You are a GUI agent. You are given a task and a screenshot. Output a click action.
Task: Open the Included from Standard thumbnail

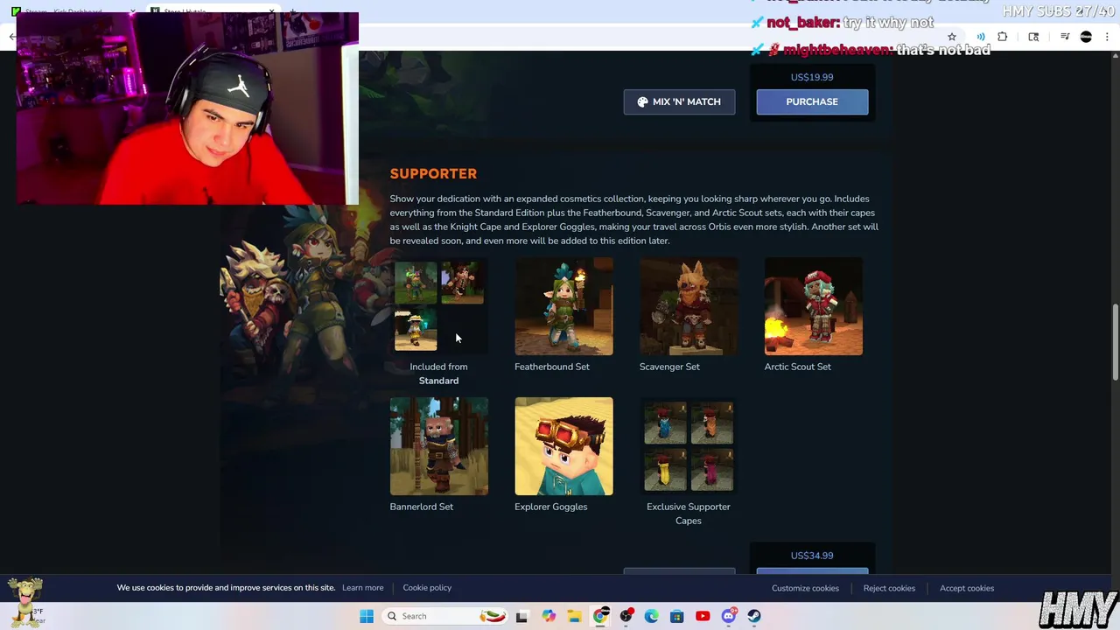(x=439, y=306)
